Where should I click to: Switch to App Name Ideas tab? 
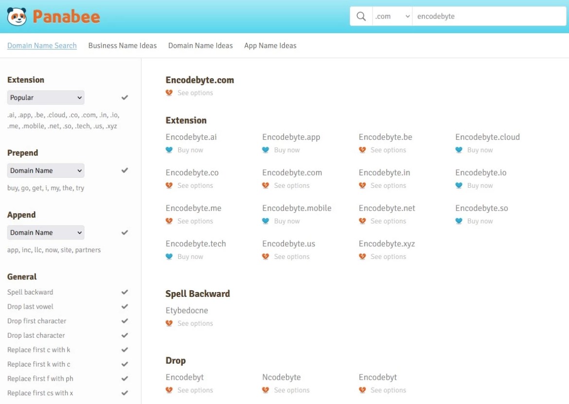270,45
